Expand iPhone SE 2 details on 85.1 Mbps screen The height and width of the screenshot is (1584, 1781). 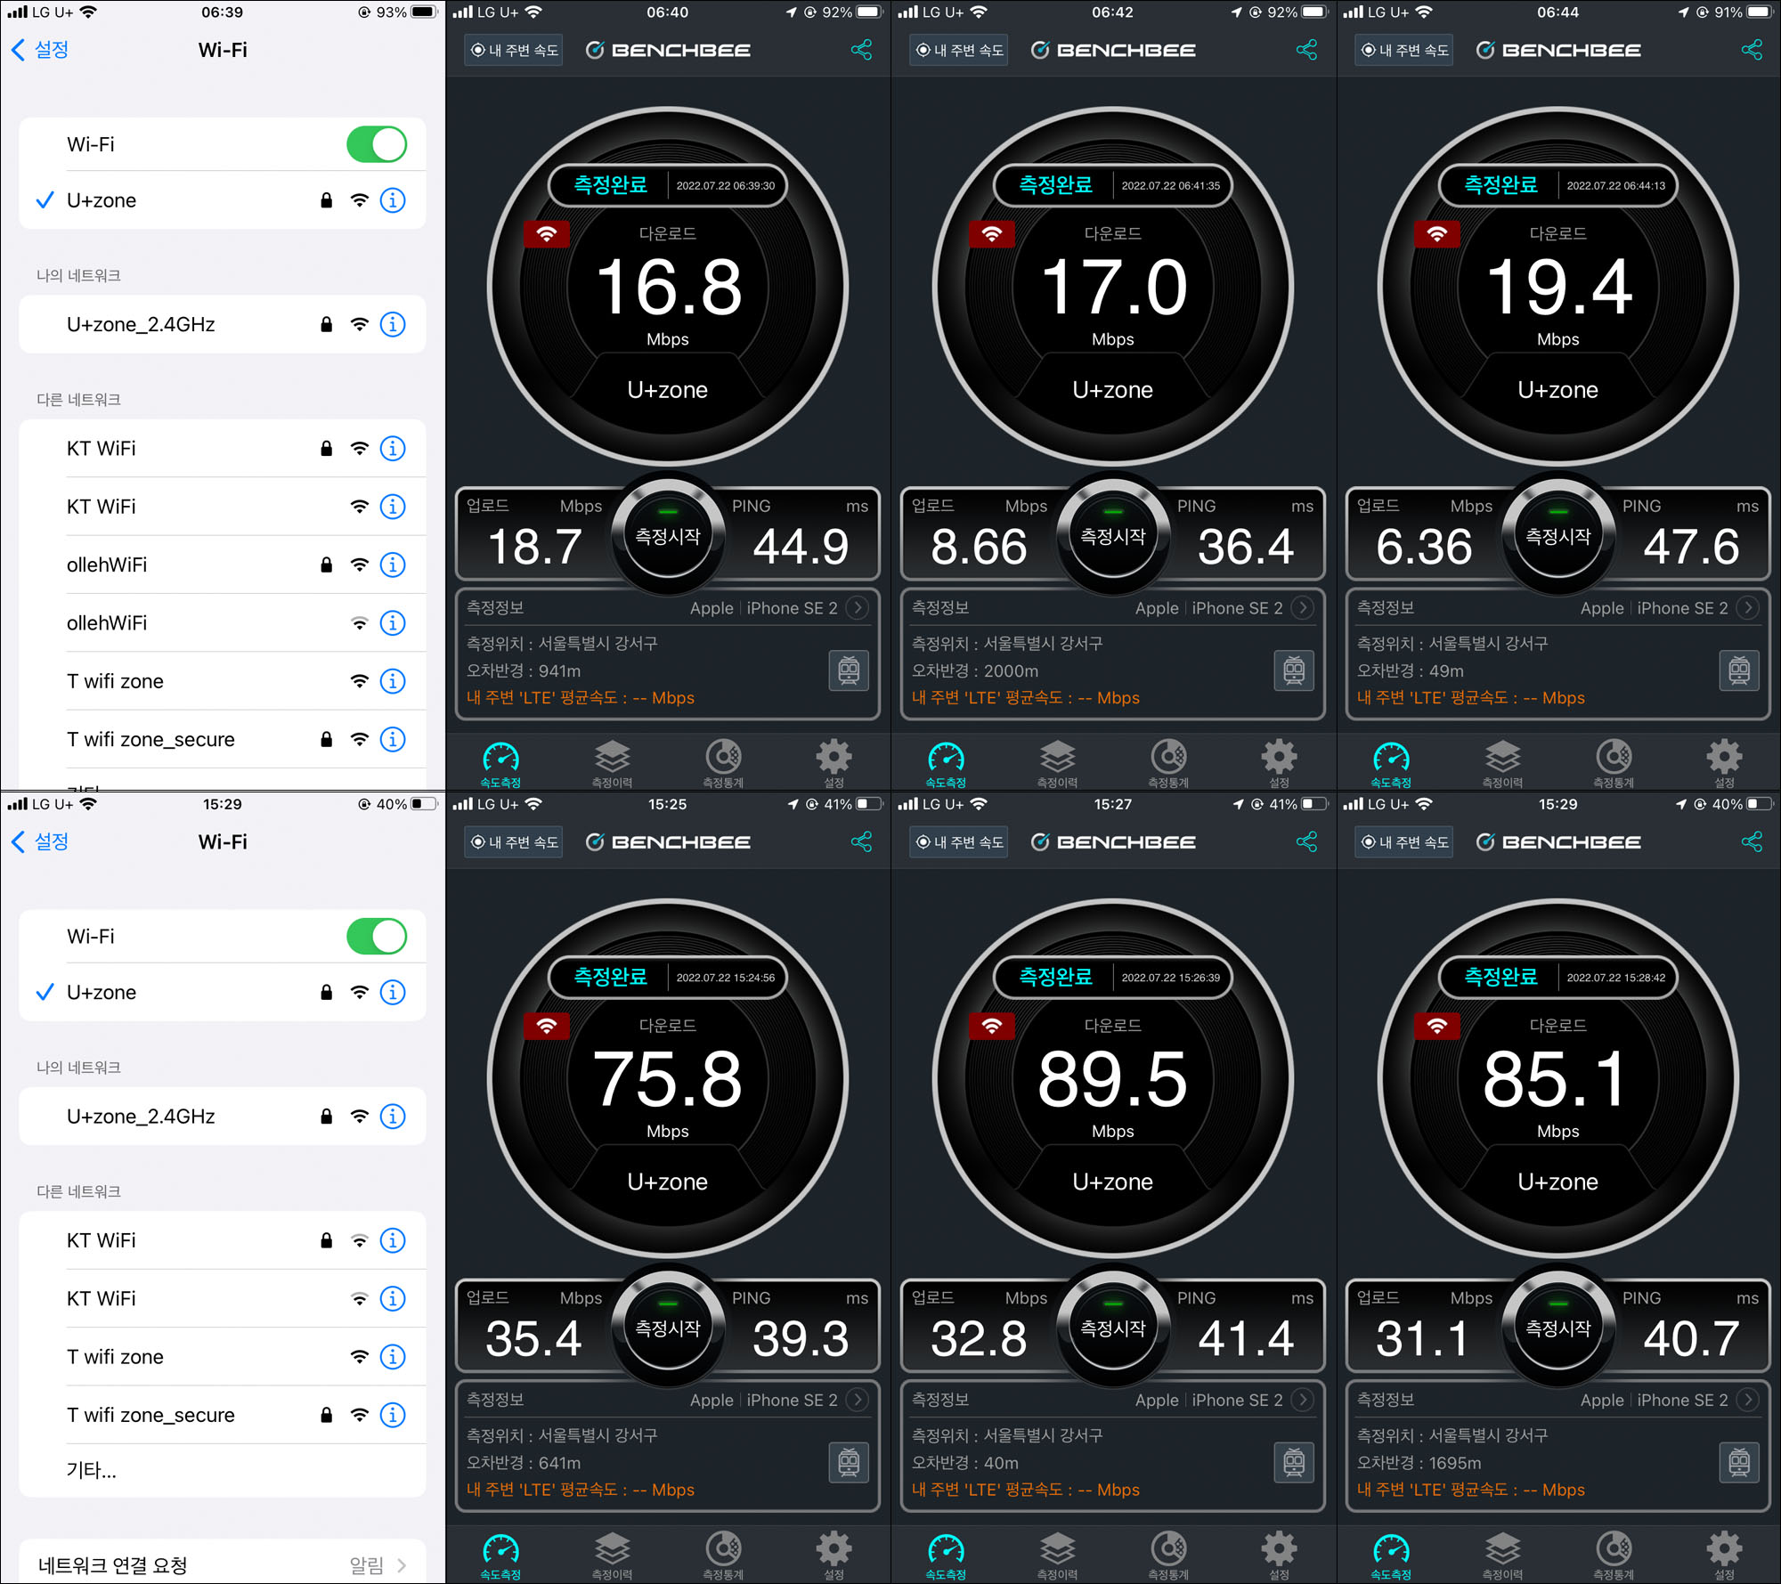point(1747,1400)
